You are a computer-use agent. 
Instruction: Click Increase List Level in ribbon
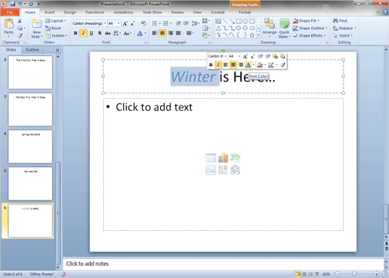(186, 23)
